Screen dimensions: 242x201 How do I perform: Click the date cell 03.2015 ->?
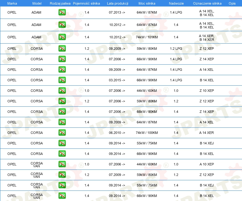117,80
